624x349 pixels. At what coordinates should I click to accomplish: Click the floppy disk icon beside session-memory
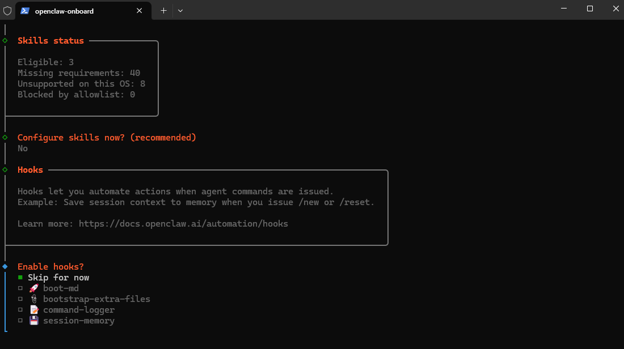point(33,321)
